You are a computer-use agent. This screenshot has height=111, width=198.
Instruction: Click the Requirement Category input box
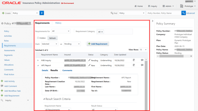[115, 31]
